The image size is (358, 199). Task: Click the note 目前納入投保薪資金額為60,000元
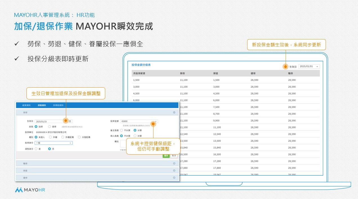pos(137,126)
